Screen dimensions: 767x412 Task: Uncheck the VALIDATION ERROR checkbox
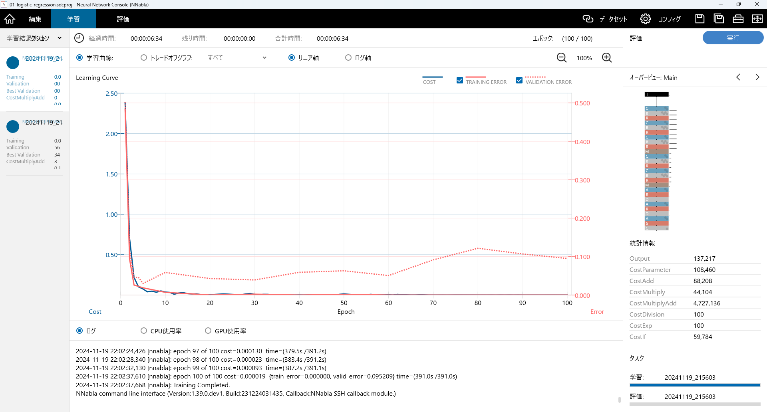519,80
